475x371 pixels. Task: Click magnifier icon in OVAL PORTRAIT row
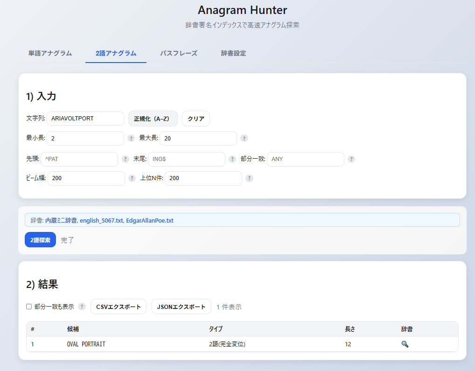point(405,344)
